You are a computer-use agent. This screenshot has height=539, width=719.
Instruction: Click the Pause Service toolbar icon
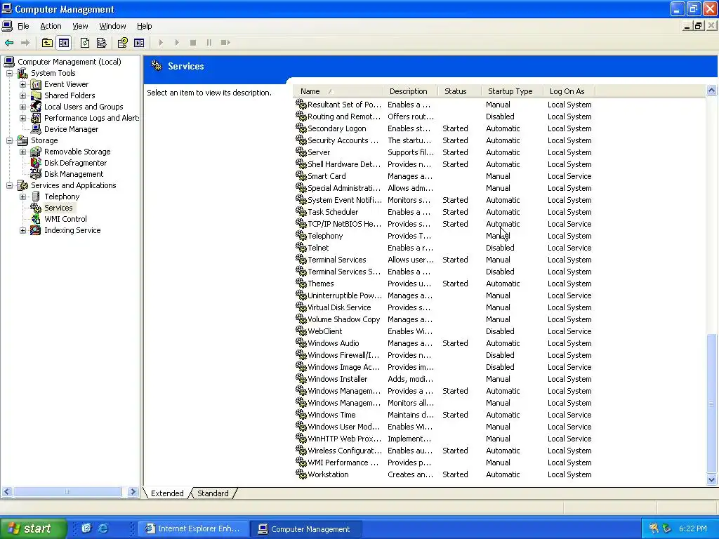tap(209, 43)
